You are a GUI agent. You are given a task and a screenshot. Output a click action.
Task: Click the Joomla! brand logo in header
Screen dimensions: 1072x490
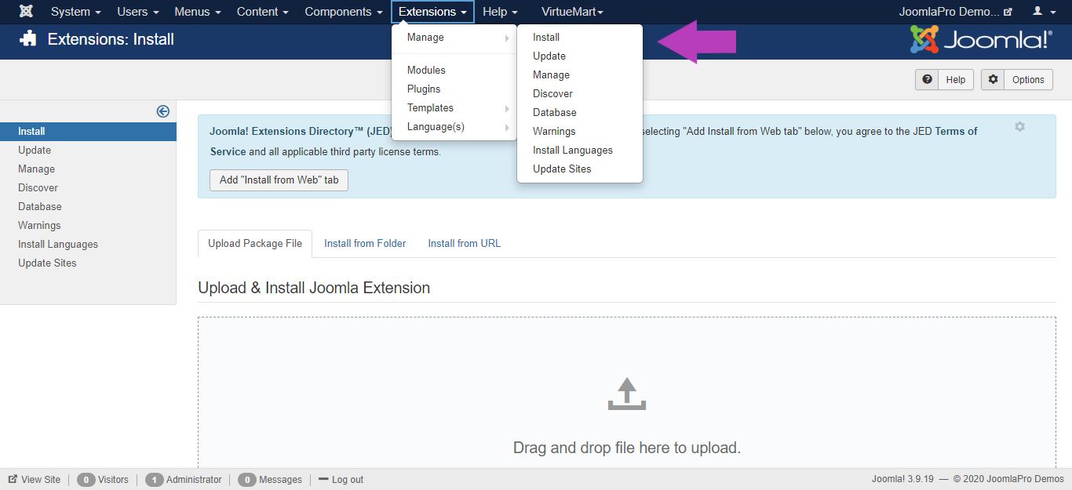pos(981,39)
